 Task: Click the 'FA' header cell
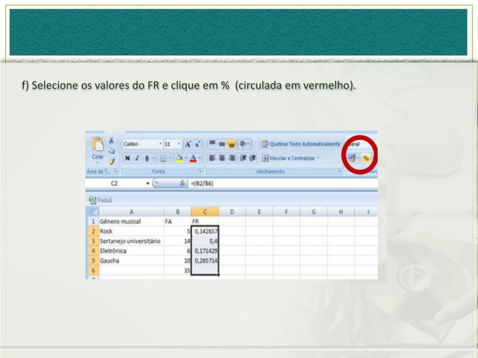(x=178, y=221)
